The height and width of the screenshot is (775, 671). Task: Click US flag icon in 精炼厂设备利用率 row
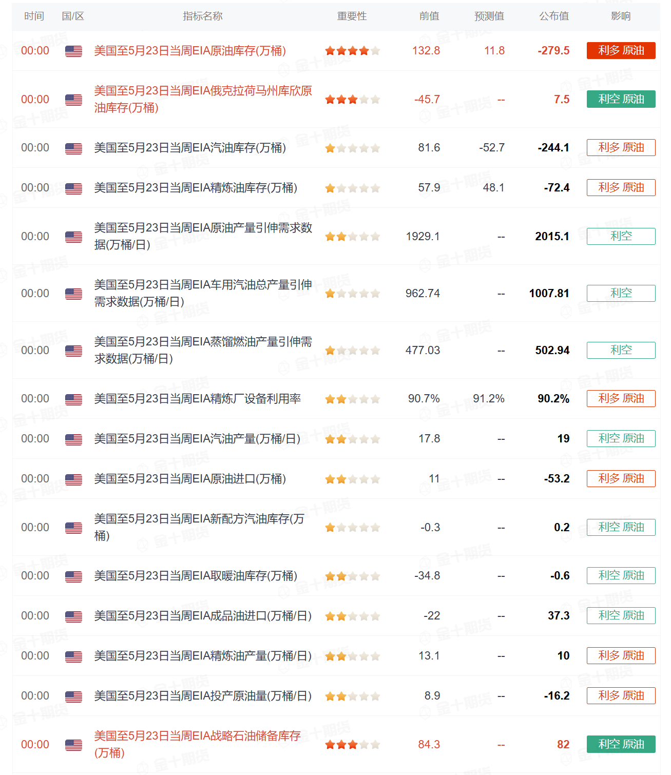click(x=73, y=399)
